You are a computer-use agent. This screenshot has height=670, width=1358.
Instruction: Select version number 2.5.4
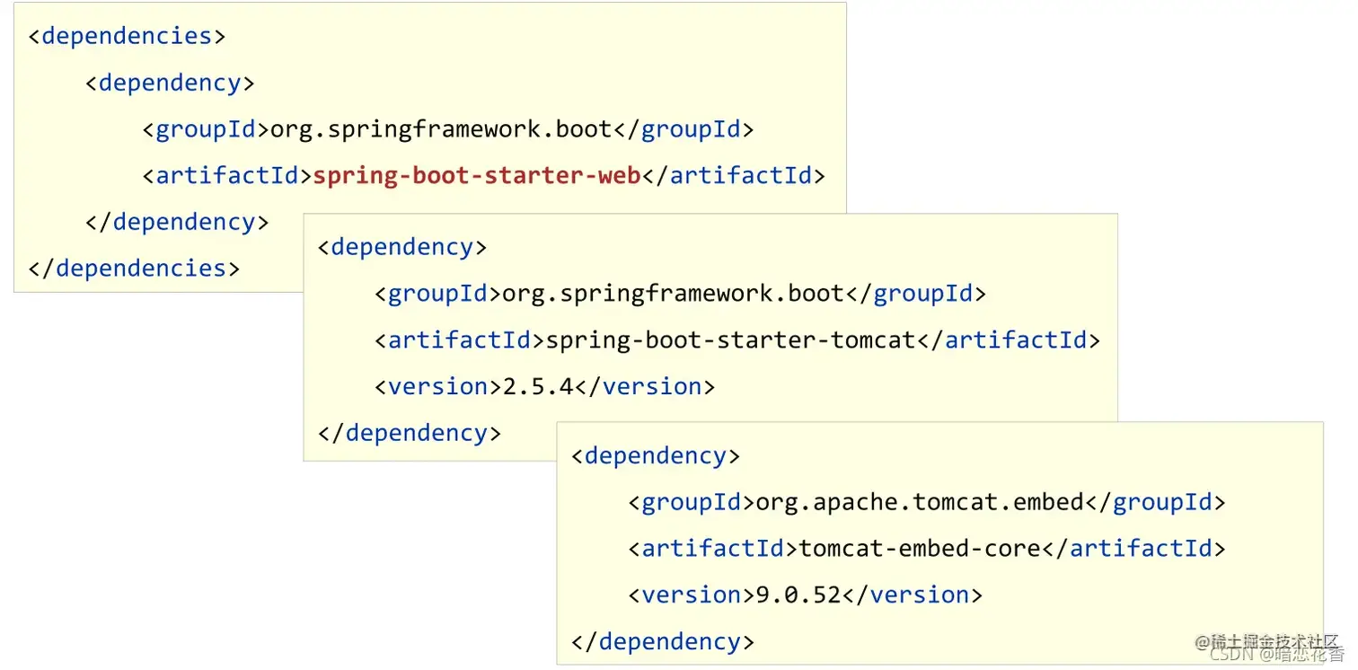pos(538,386)
